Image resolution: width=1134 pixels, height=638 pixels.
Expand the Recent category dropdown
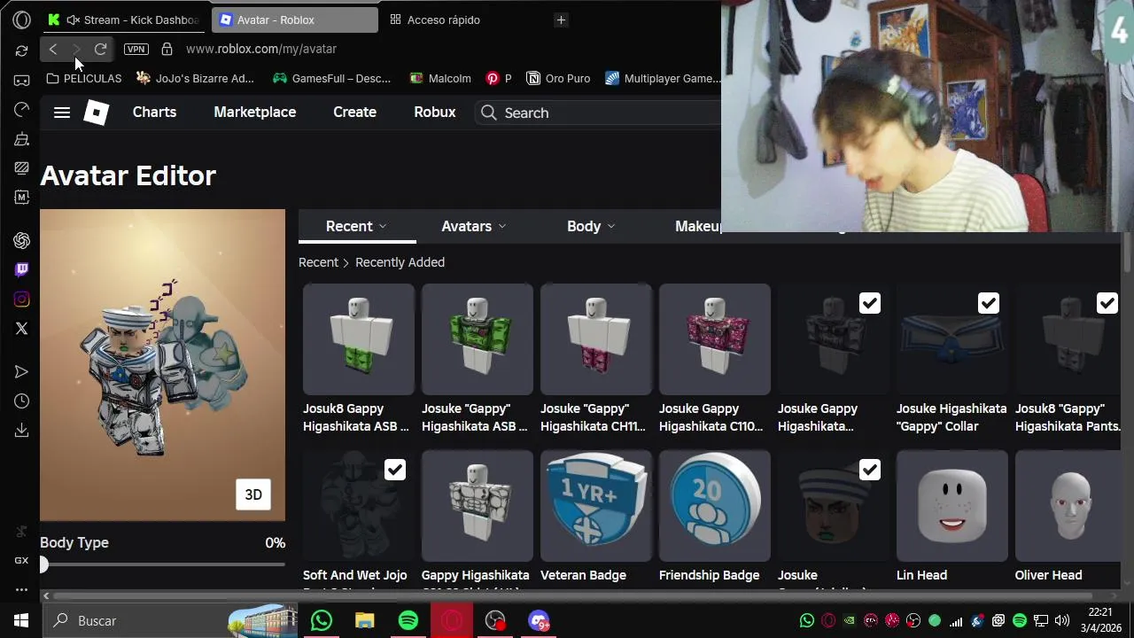coord(357,226)
